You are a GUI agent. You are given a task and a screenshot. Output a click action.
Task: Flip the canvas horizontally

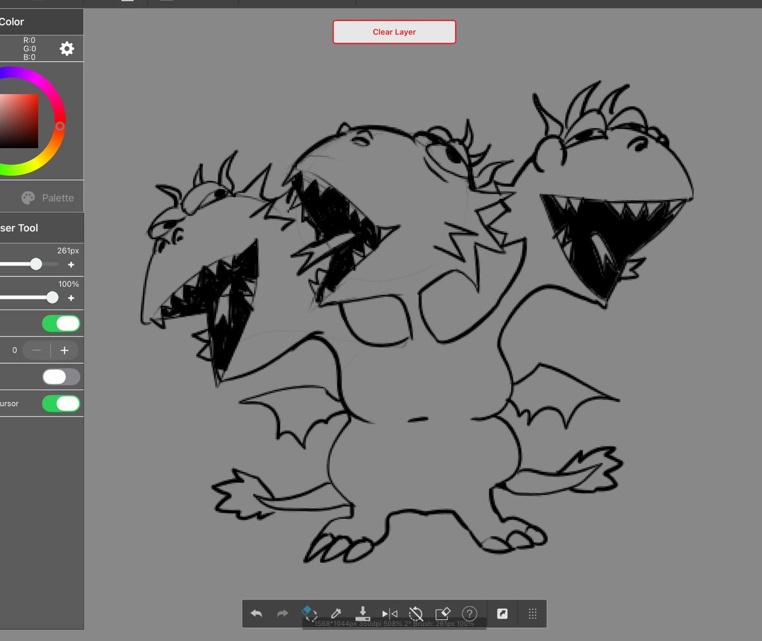[390, 614]
